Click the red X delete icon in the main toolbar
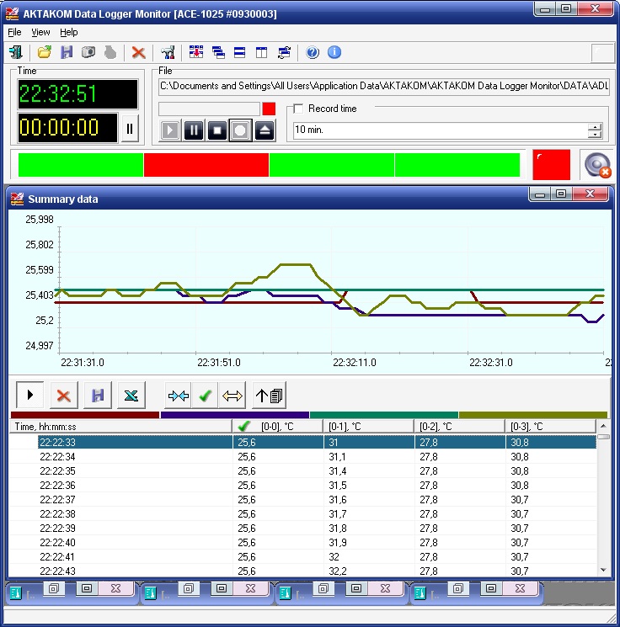Viewport: 620px width, 627px height. coord(139,53)
